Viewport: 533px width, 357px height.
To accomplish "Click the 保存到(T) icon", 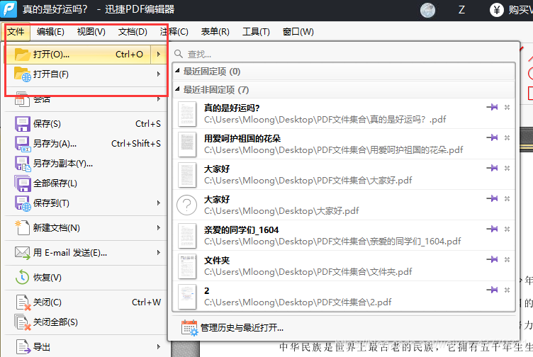I will pyautogui.click(x=23, y=203).
